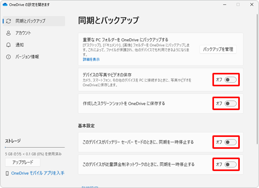The width and height of the screenshot is (259, 188).
Task: Open OneDrive モバイル アプリを入手 link
Action: point(38,173)
